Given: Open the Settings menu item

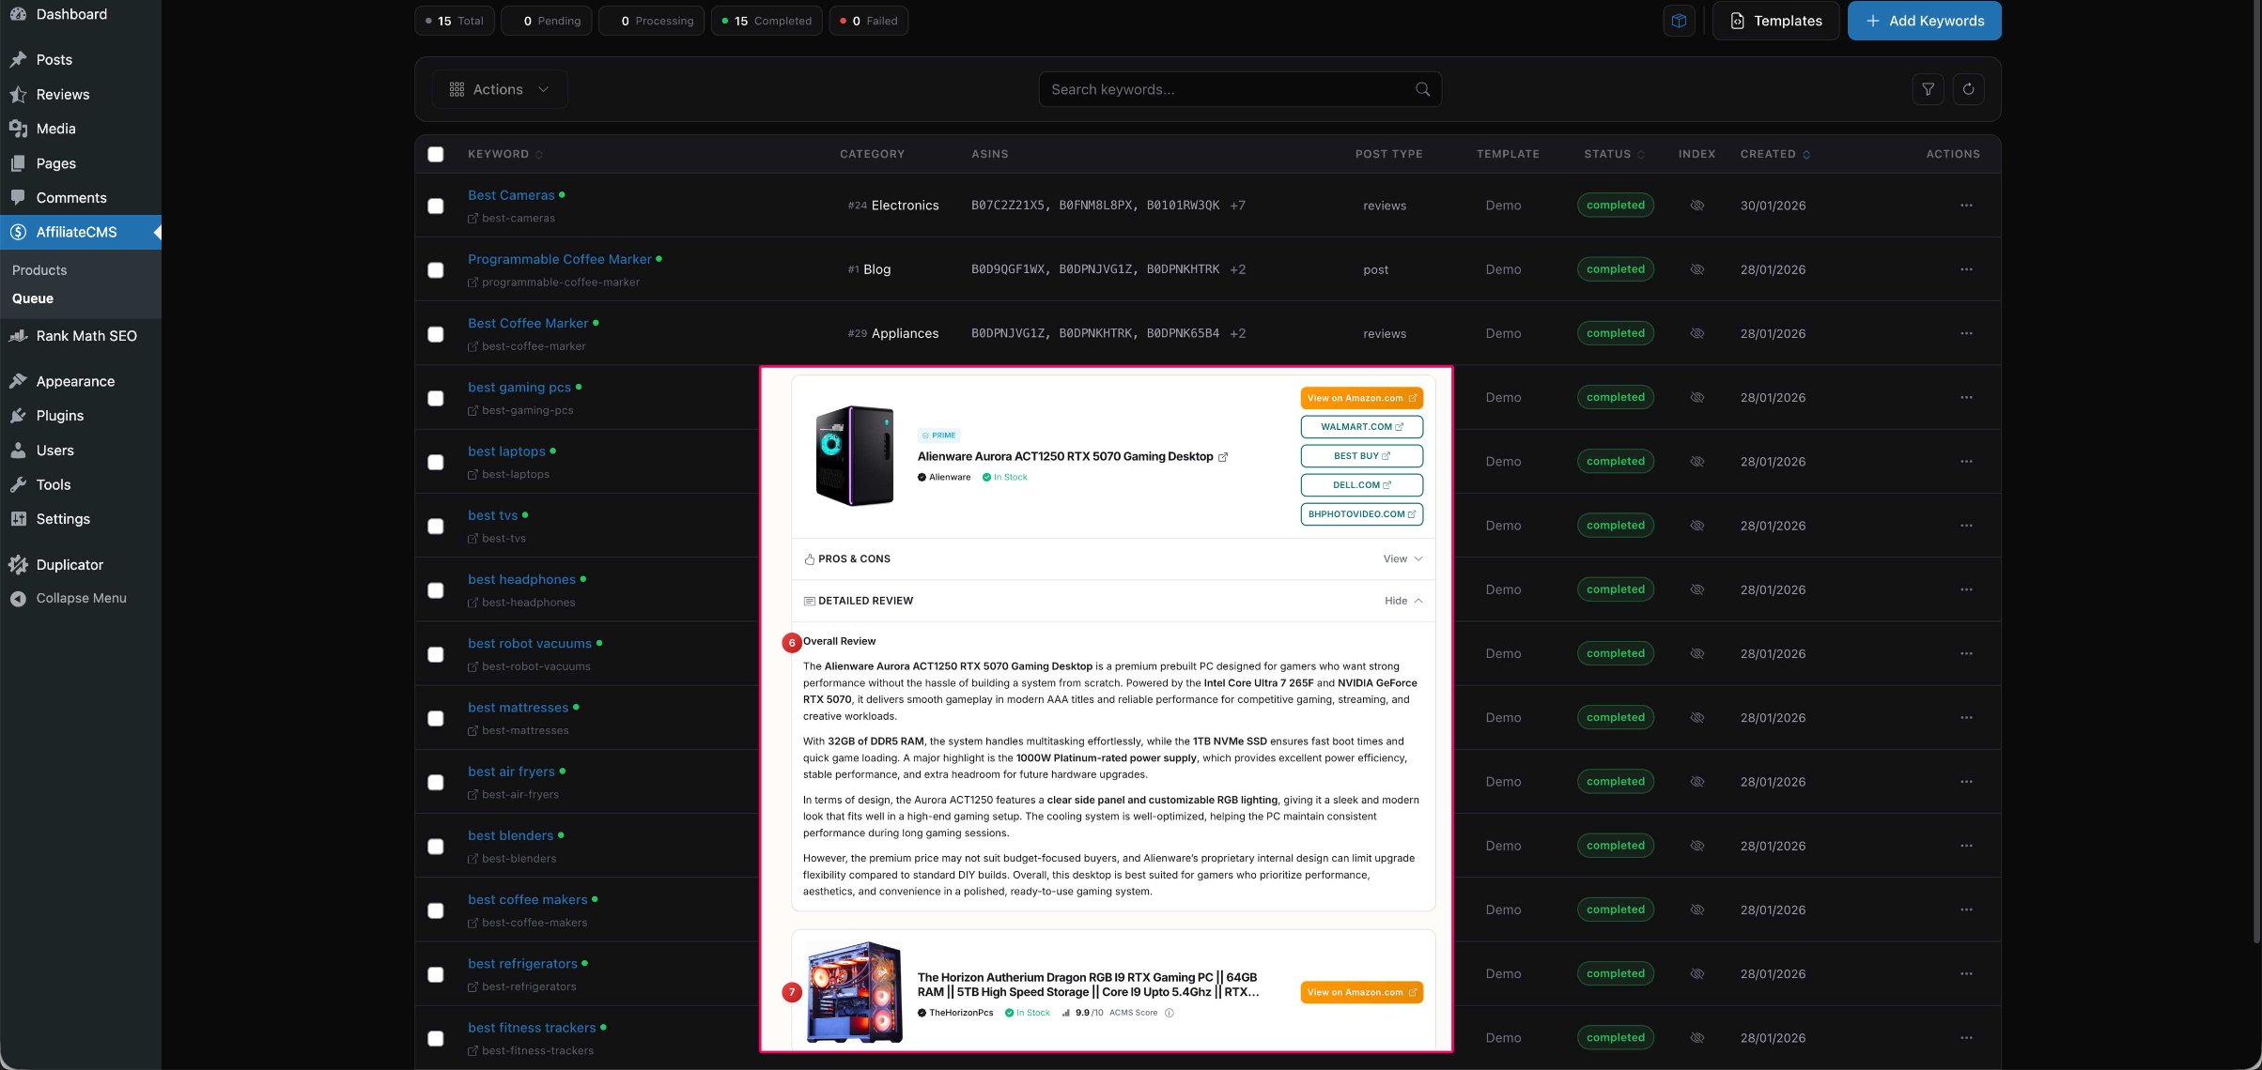Looking at the screenshot, I should [63, 519].
